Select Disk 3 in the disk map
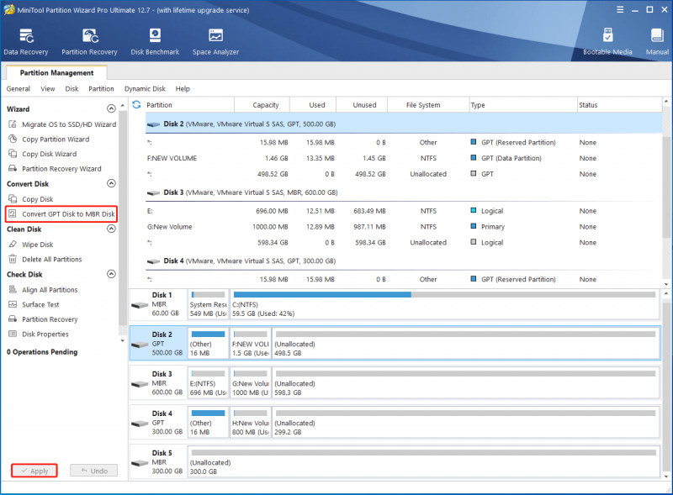The image size is (673, 495). (158, 382)
